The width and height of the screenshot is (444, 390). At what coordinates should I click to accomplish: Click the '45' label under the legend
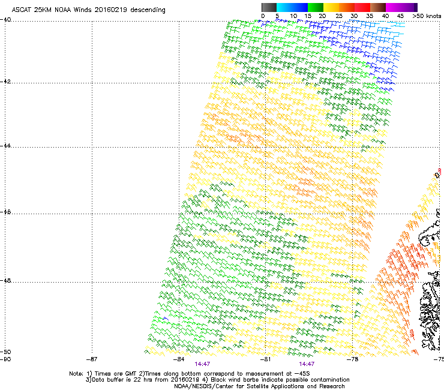click(x=400, y=16)
